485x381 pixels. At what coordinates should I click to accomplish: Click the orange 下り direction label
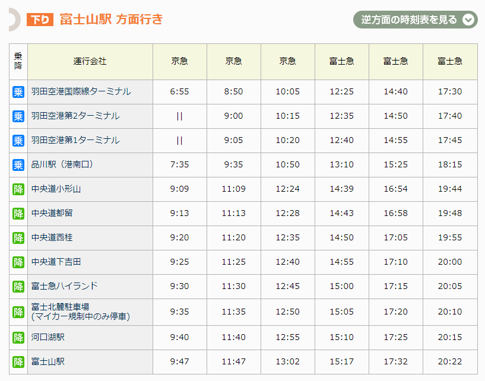[40, 20]
